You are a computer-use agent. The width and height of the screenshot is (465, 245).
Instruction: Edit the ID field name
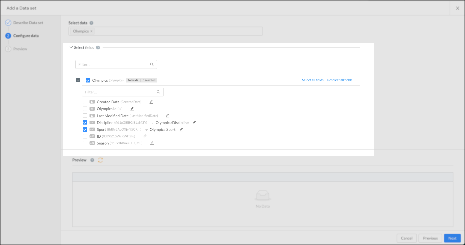(145, 136)
